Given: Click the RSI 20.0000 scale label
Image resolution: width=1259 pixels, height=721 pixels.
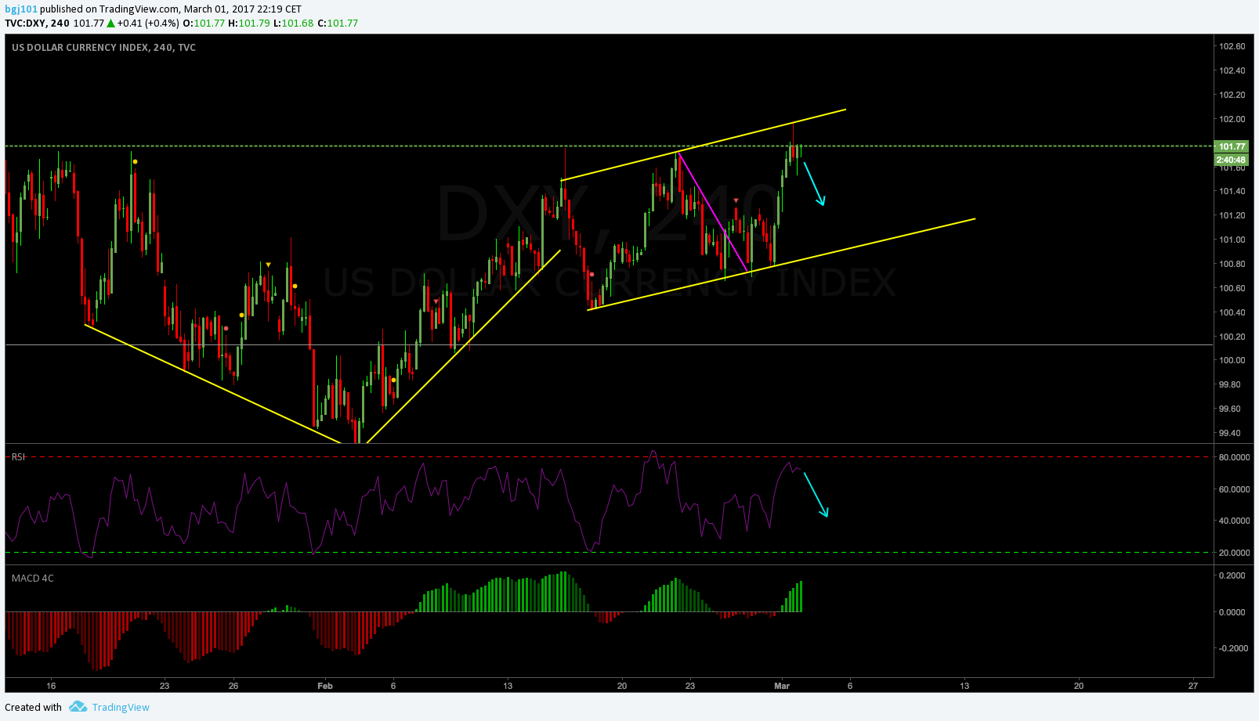Looking at the screenshot, I should point(1235,553).
